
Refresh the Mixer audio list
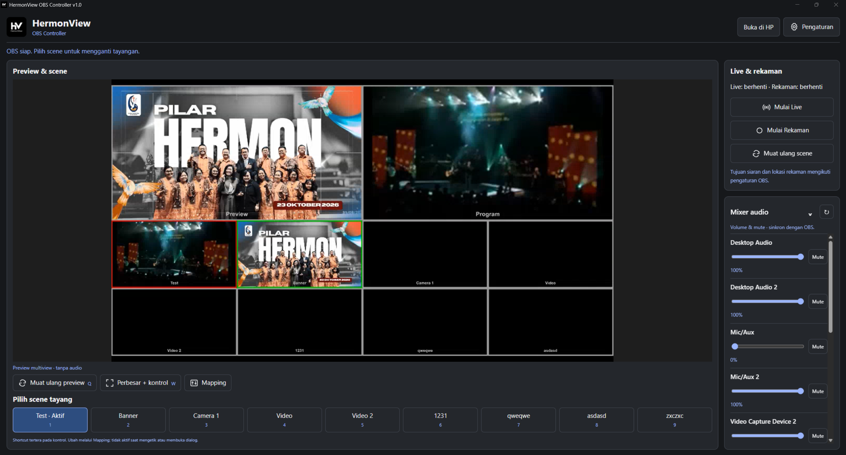pyautogui.click(x=826, y=212)
